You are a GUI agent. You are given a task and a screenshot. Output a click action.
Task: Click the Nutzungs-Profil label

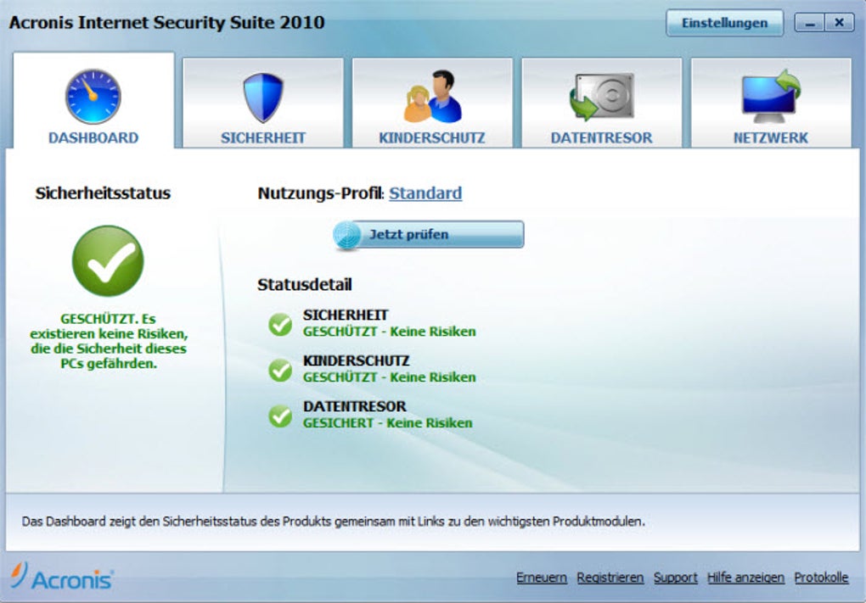[x=320, y=193]
